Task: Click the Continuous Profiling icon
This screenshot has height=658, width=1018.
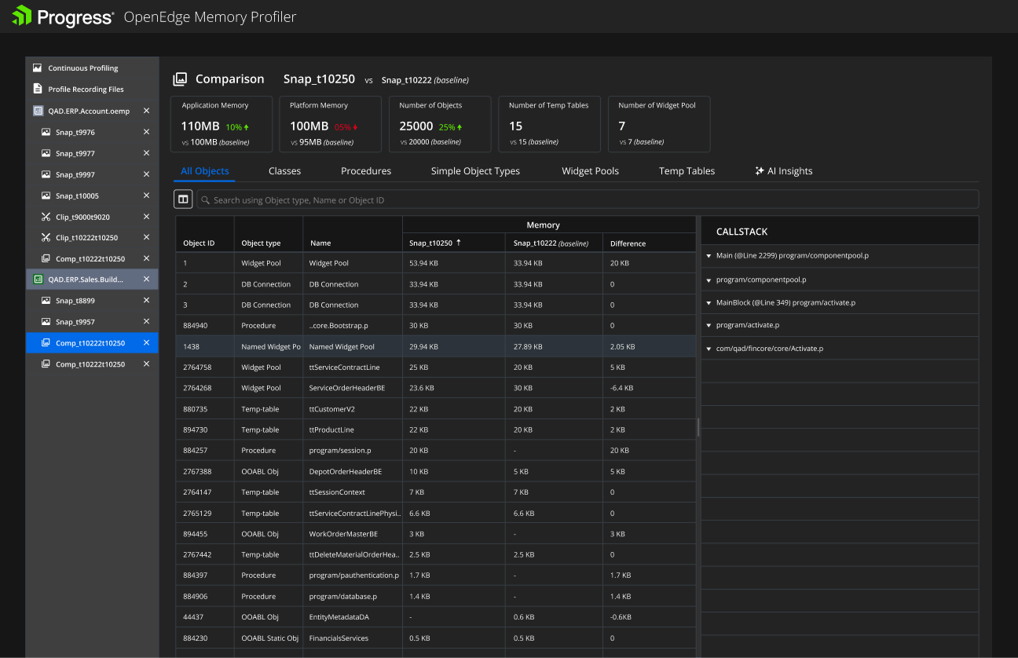Action: click(37, 68)
